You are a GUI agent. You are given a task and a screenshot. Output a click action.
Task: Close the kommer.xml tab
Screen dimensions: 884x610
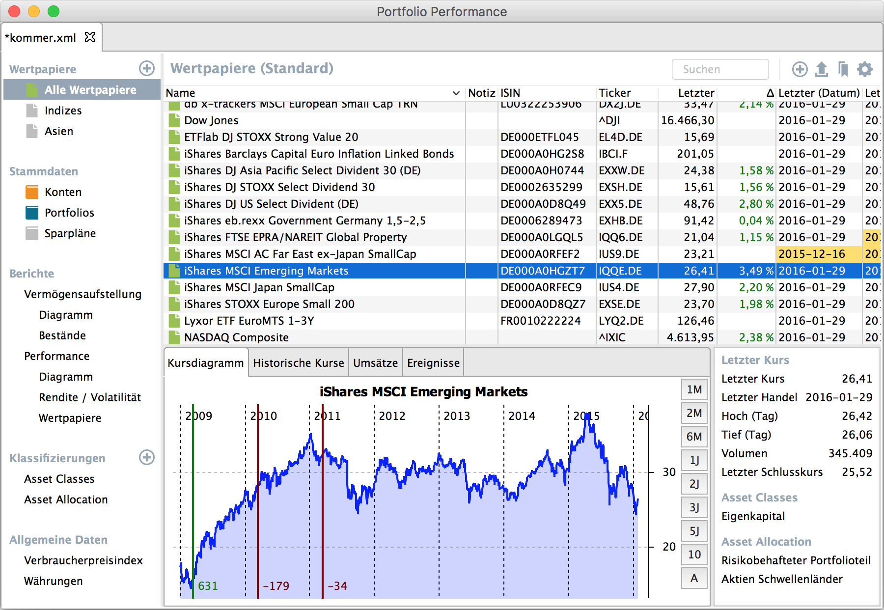click(x=90, y=37)
